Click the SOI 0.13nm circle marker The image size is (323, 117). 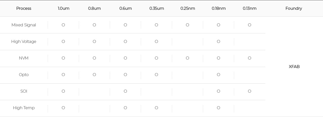pos(250,91)
